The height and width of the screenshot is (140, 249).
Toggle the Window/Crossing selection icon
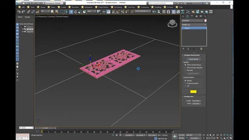coord(66,12)
